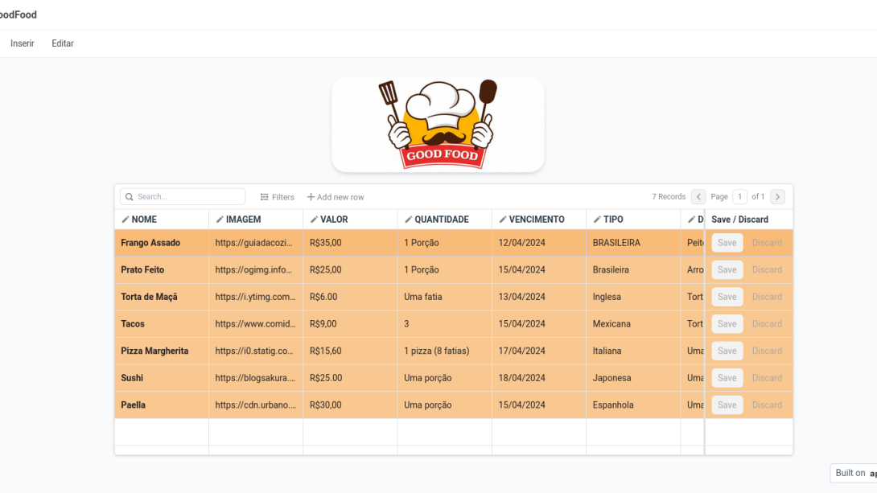
Task: Discard changes in Prato Feito row
Action: tap(767, 269)
